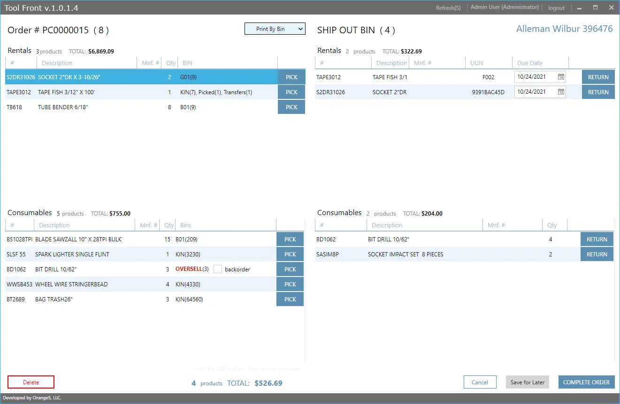Return the BIT DRILL 10/62" consumable
The height and width of the screenshot is (404, 620).
coord(597,239)
